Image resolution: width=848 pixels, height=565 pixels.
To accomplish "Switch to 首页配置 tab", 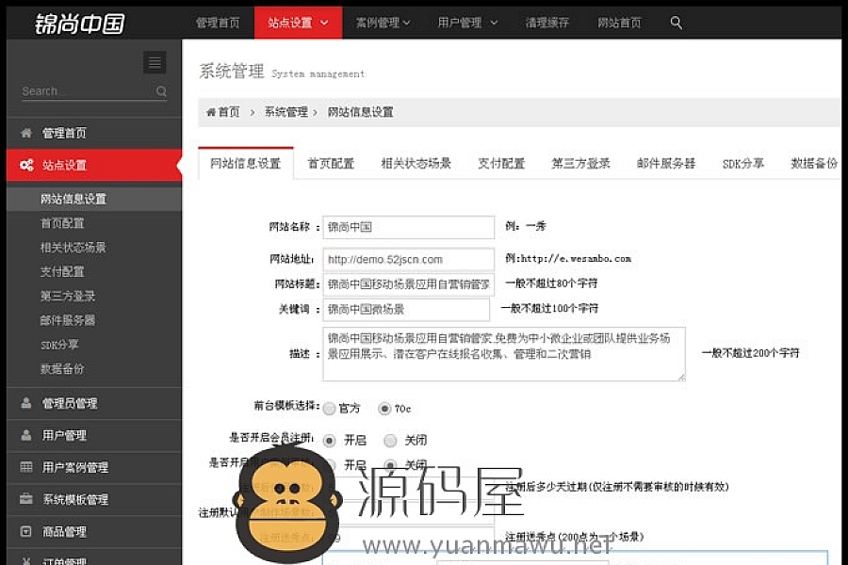I will point(331,163).
